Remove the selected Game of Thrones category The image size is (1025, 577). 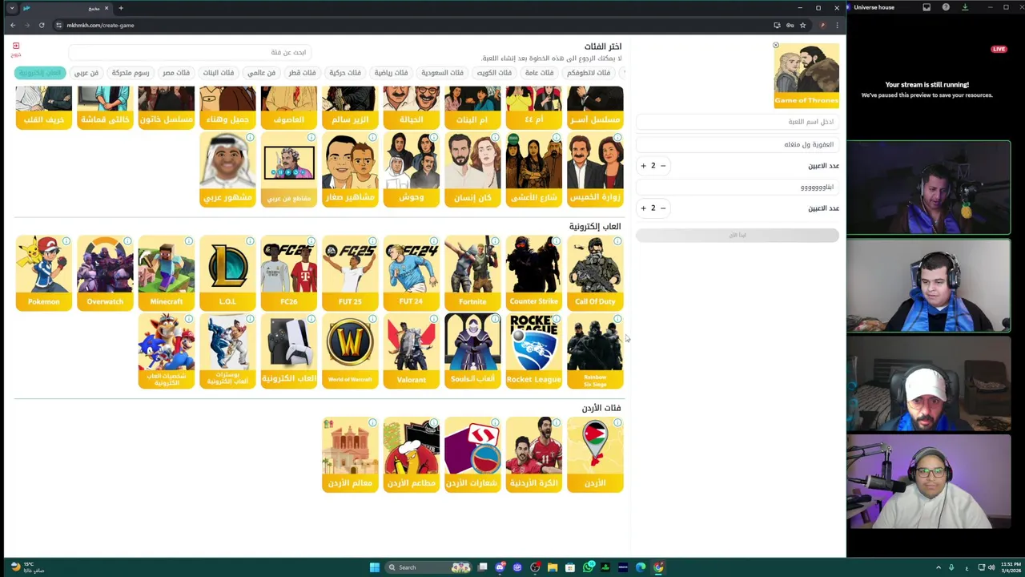775,45
